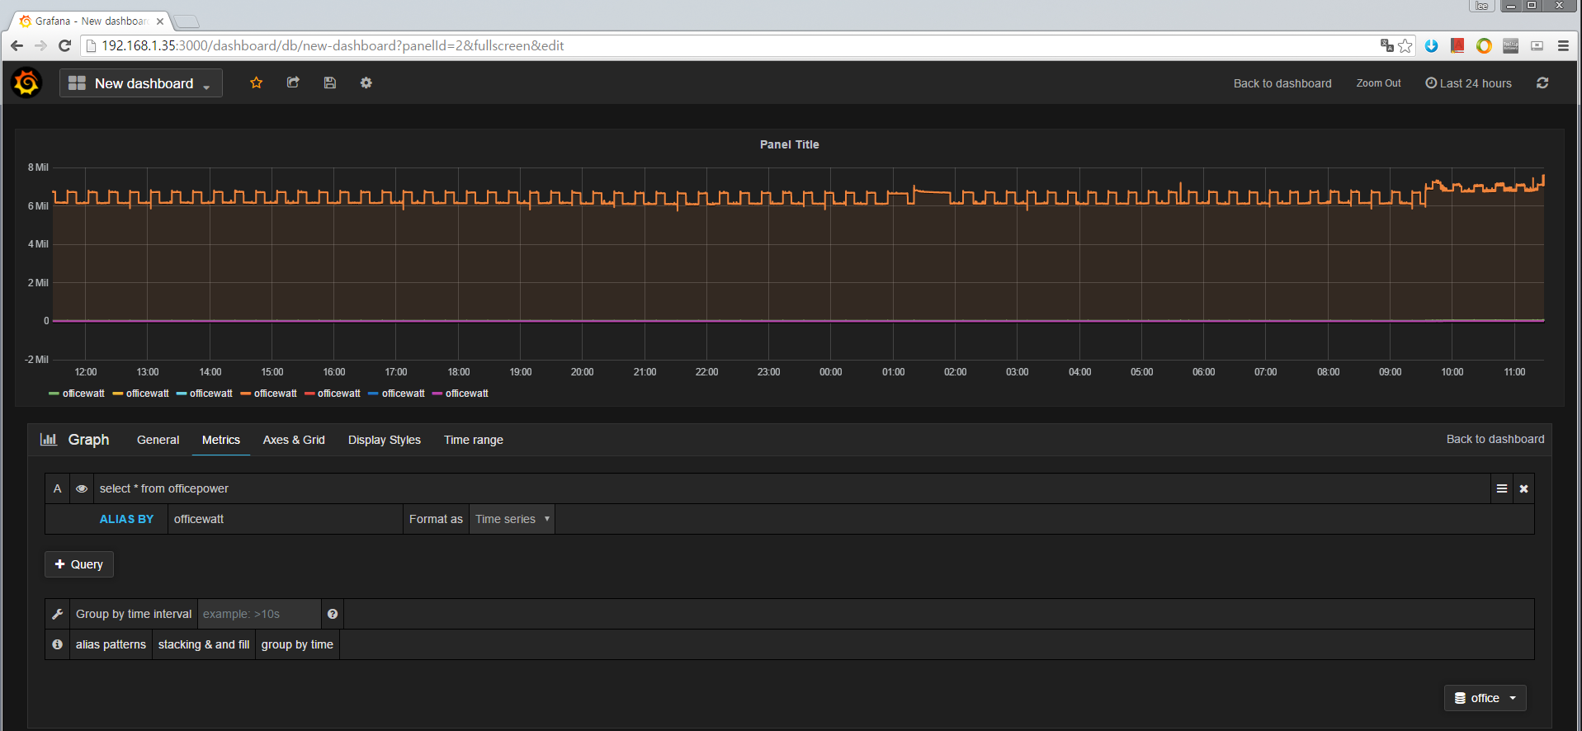The height and width of the screenshot is (731, 1582).
Task: Click the light blue officewatt legend swatch
Action: pyautogui.click(x=182, y=394)
